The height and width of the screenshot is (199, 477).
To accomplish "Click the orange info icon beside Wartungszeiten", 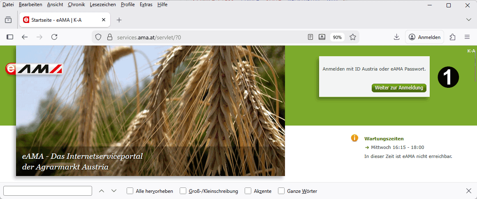I will point(354,138).
